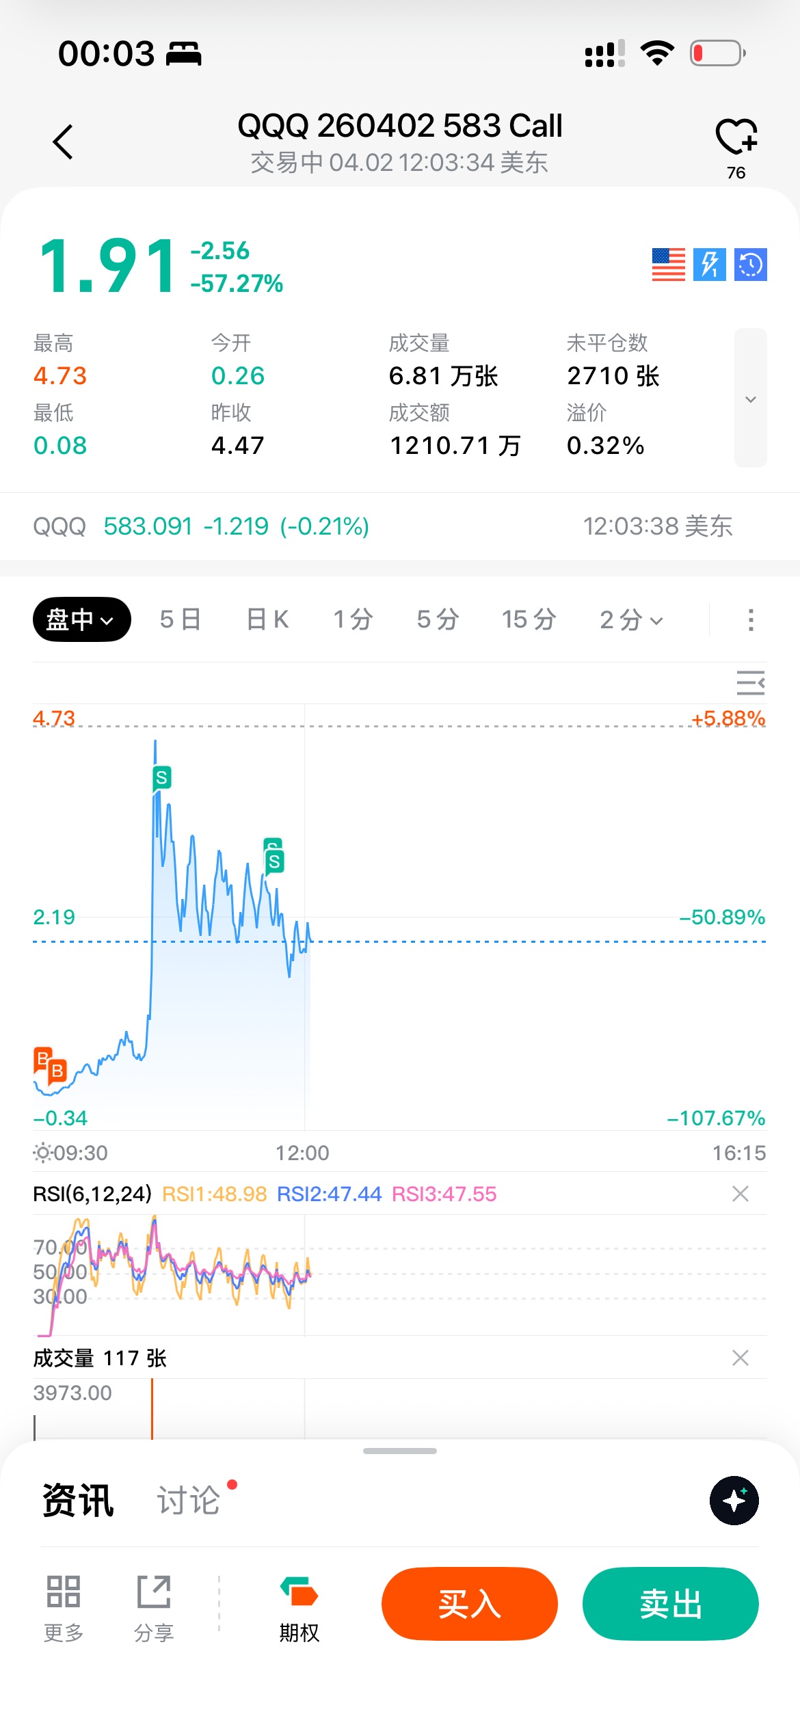Open the 盘中 session dropdown

81,620
